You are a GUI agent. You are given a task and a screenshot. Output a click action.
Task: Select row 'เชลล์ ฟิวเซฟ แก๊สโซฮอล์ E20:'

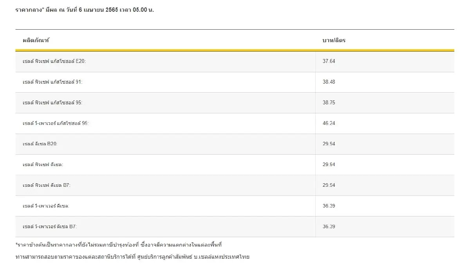(x=235, y=62)
